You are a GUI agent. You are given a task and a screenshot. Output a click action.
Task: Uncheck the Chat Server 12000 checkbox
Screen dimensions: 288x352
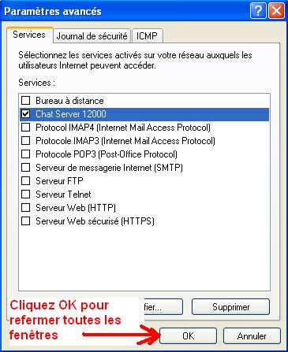pos(25,113)
